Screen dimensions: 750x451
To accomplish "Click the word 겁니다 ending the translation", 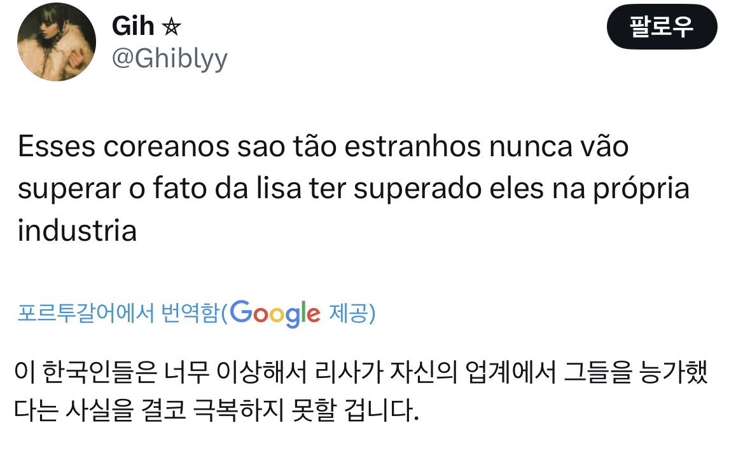I will [379, 412].
